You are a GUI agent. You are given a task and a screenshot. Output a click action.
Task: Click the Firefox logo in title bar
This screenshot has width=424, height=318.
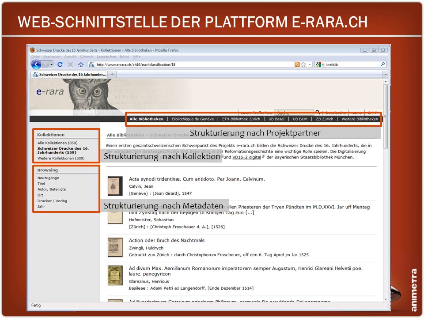[x=33, y=50]
